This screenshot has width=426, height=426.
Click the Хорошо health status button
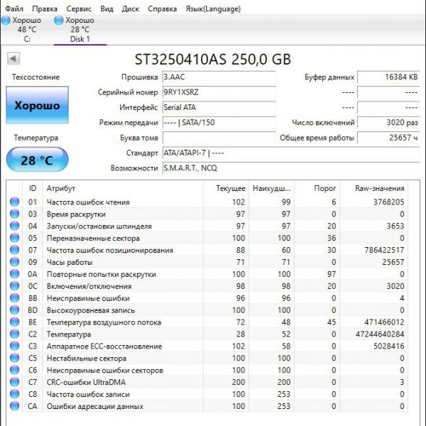(x=37, y=105)
